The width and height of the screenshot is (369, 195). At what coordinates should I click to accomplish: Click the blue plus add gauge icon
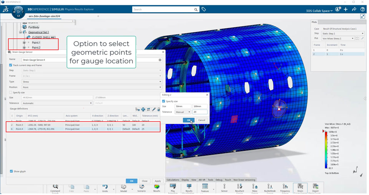tap(143, 109)
